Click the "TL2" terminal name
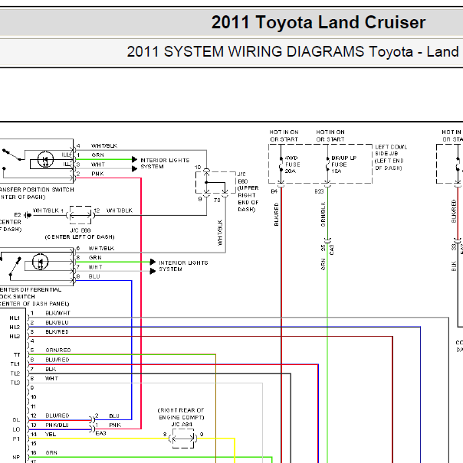The height and width of the screenshot is (463, 463). 15,373
